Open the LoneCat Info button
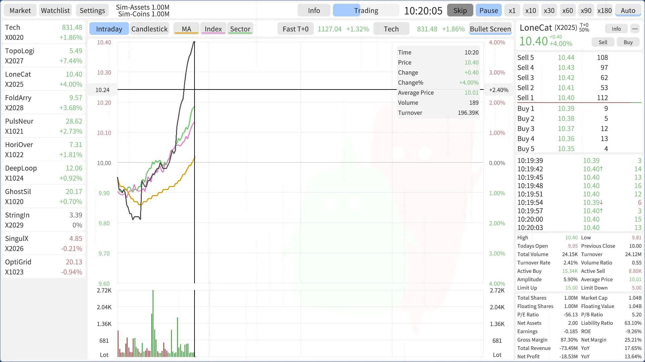The height and width of the screenshot is (362, 645). pyautogui.click(x=616, y=29)
